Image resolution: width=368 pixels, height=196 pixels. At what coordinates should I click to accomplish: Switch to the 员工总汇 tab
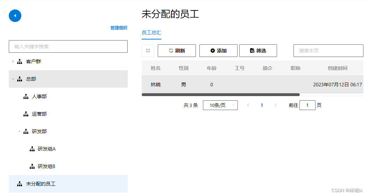[x=151, y=33]
